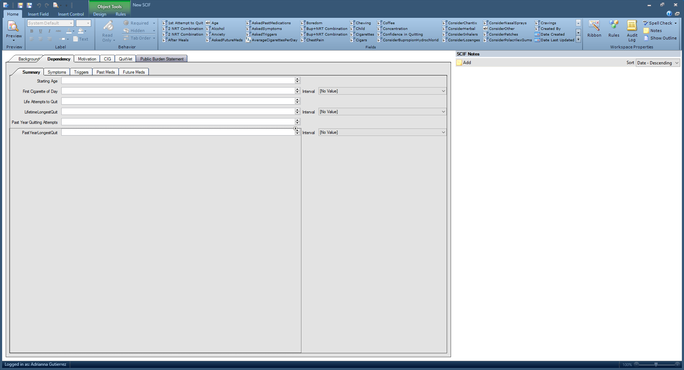Viewport: 684px width, 370px height.
Task: Adjust the zoom slider in the status bar
Action: pos(656,365)
